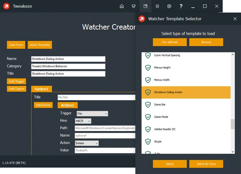Click shield icon next to Menus Height
Screen dimensions: 241x174
pyautogui.click(x=148, y=68)
